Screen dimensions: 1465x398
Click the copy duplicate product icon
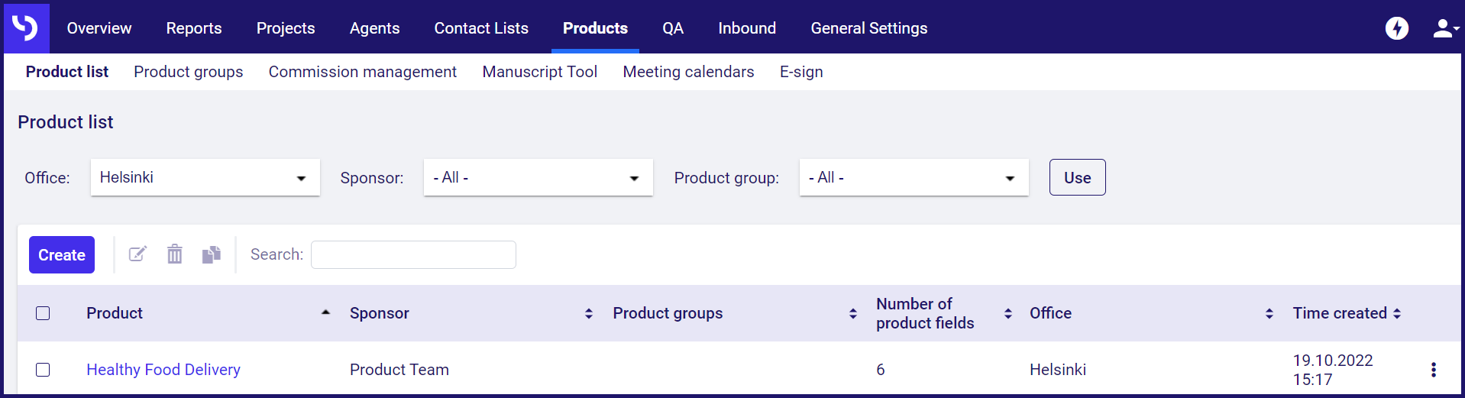(212, 254)
